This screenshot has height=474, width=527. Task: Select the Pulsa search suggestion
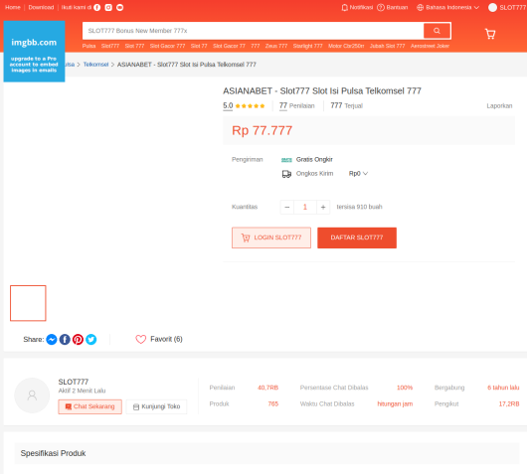89,46
